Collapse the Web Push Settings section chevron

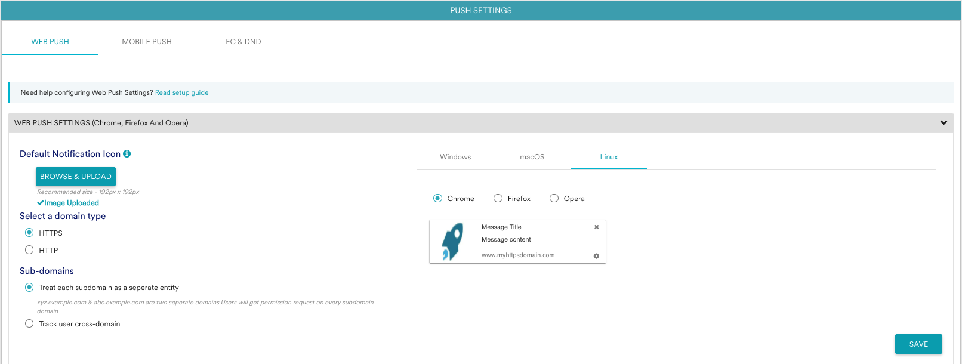coord(943,123)
